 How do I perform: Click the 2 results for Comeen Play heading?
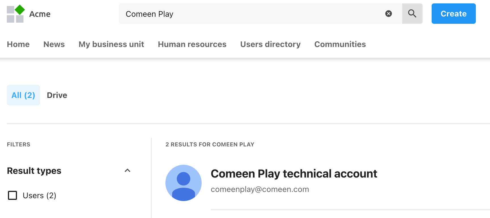[x=210, y=144]
